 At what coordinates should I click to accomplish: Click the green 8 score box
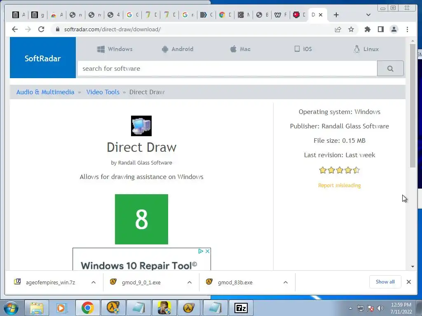[x=142, y=219]
